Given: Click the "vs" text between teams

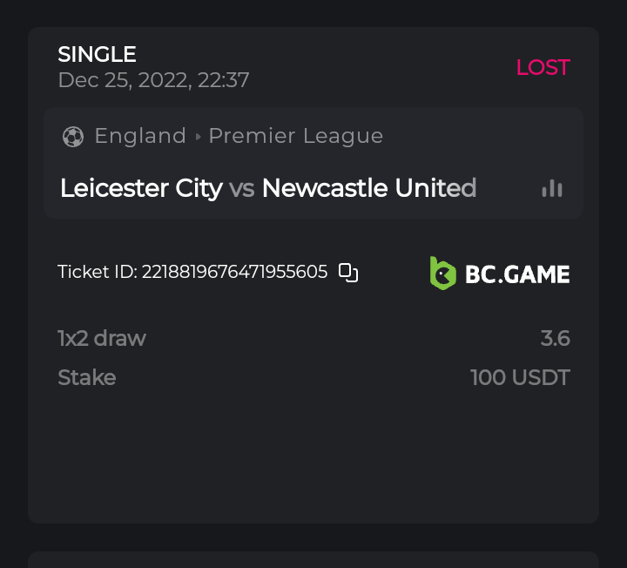Looking at the screenshot, I should click(x=242, y=188).
